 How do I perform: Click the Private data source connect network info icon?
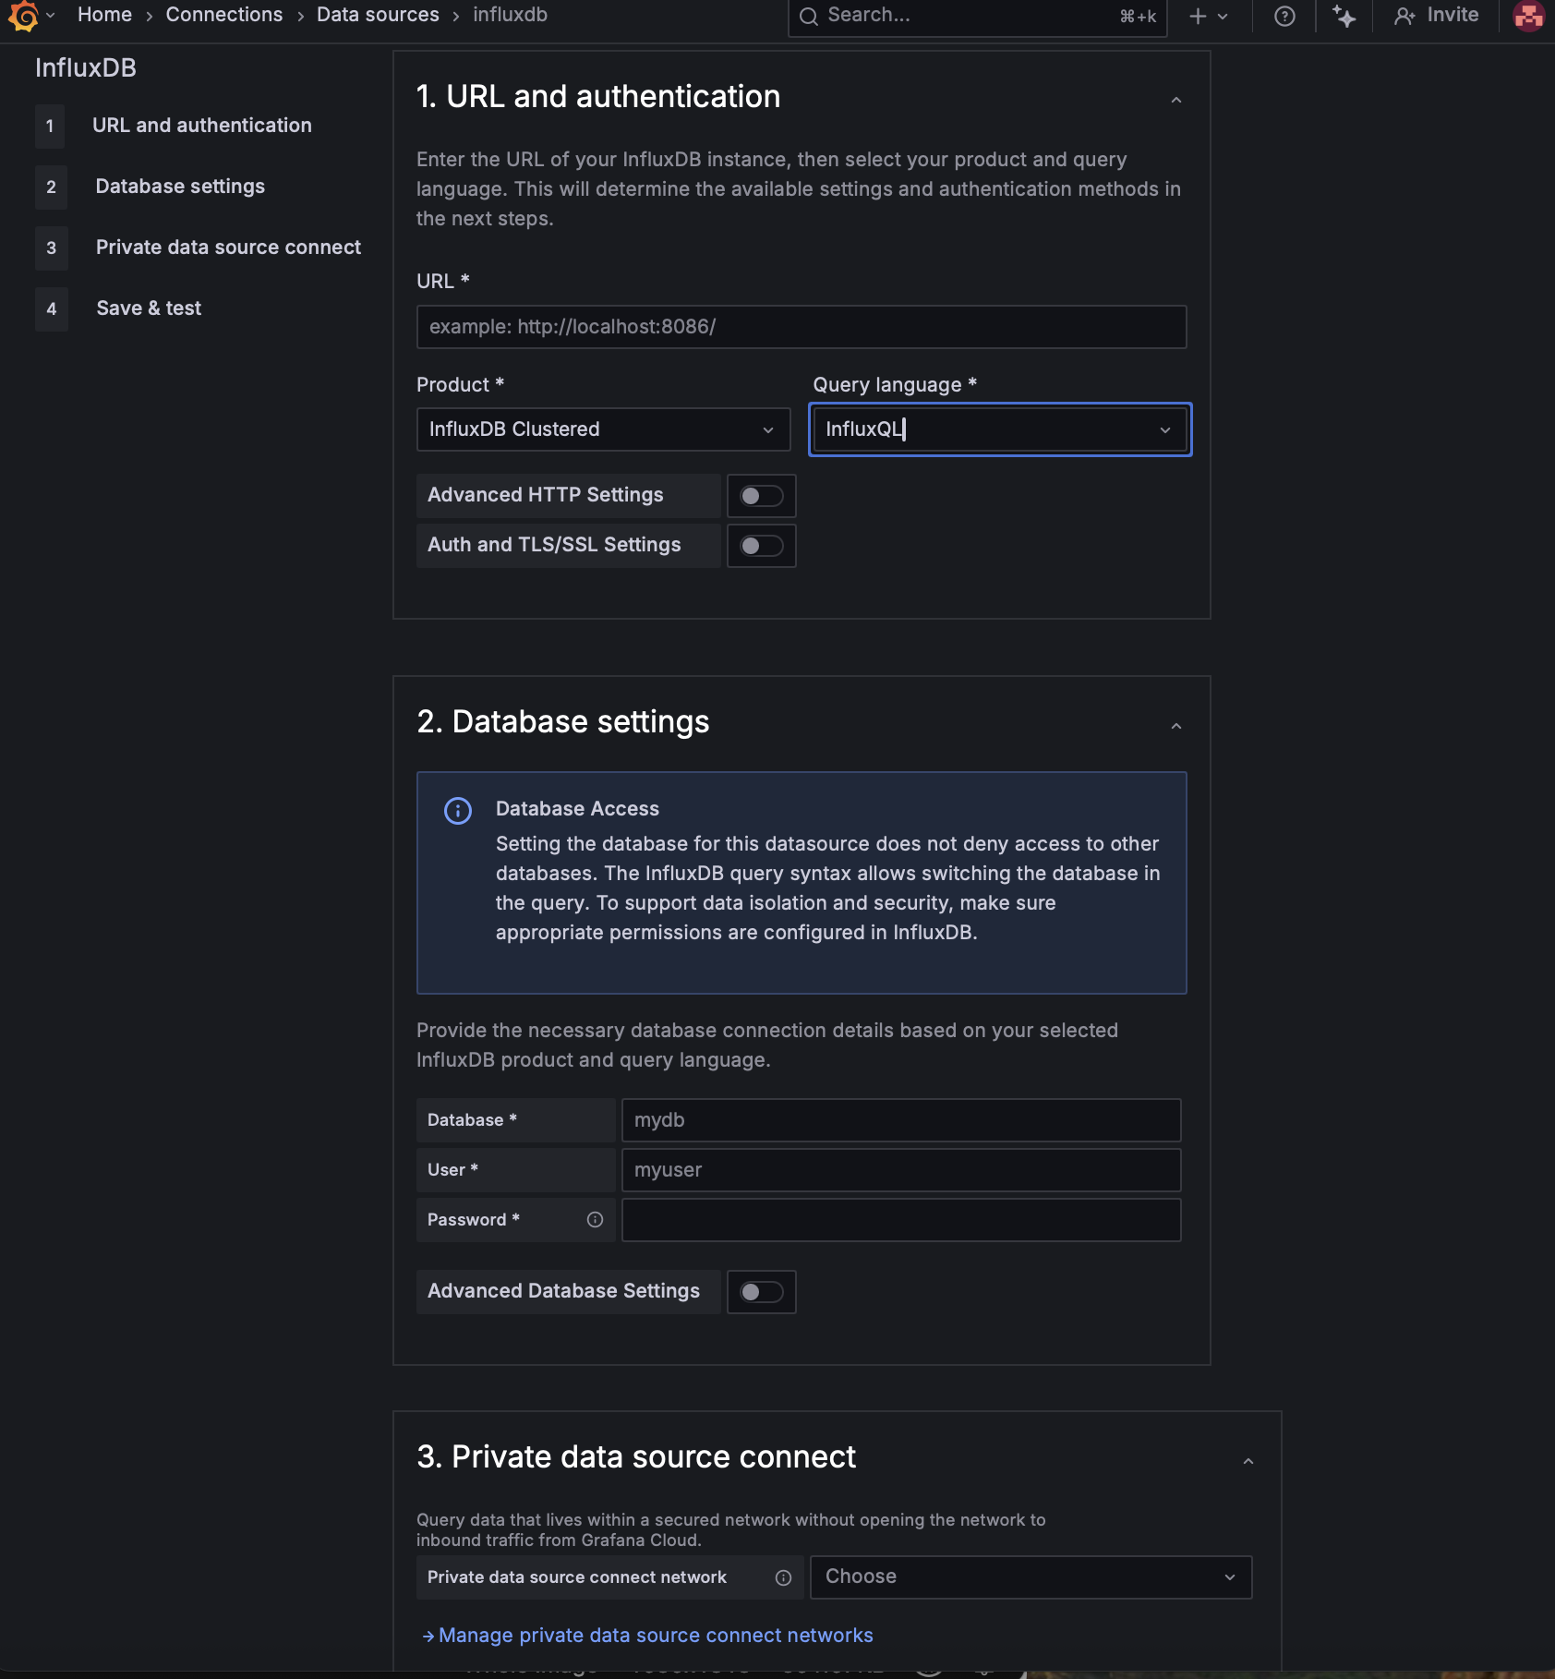pyautogui.click(x=783, y=1577)
